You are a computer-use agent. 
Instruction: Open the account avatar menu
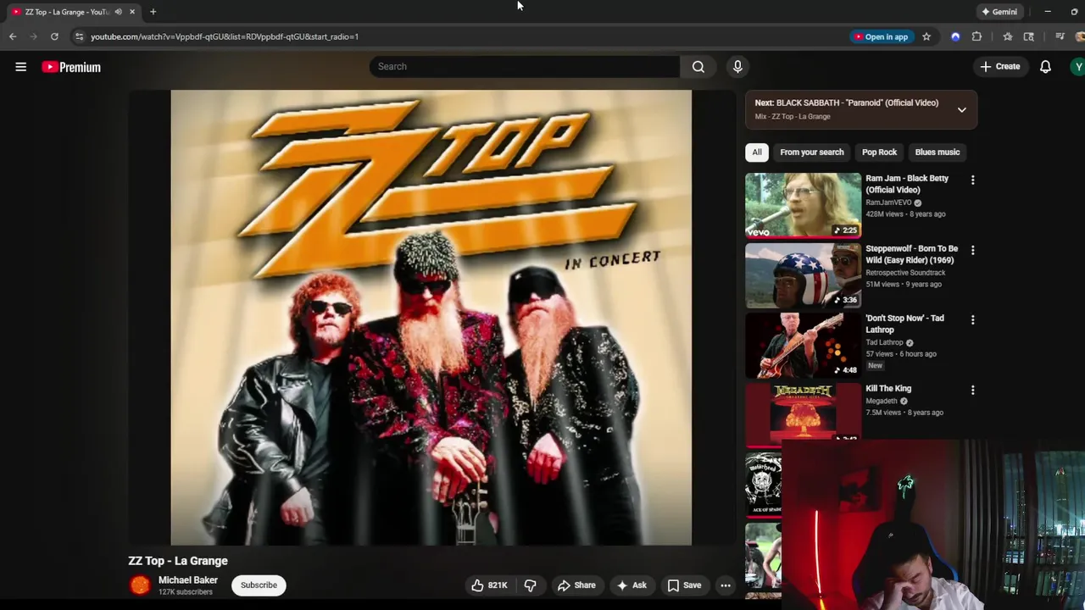1077,66
